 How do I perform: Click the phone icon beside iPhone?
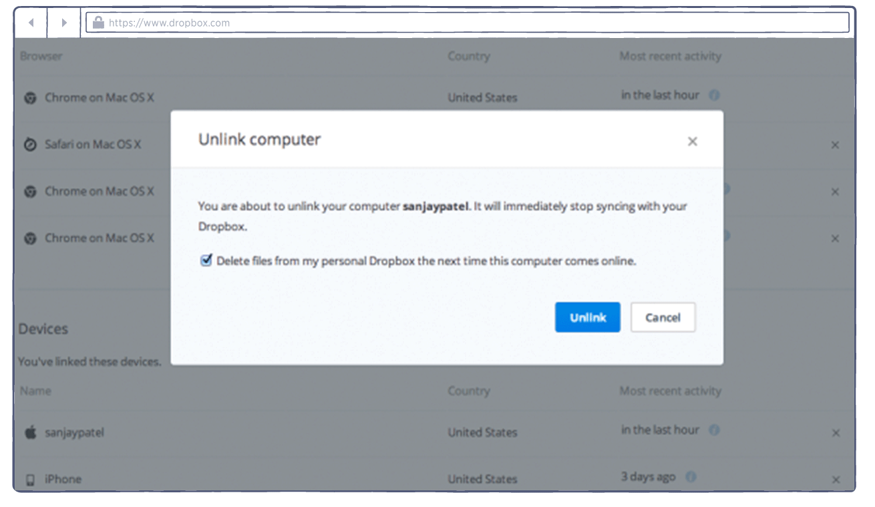click(x=30, y=480)
